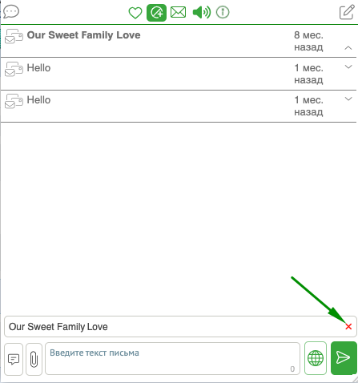Select the first Hello letter entry
The image size is (358, 383).
179,74
